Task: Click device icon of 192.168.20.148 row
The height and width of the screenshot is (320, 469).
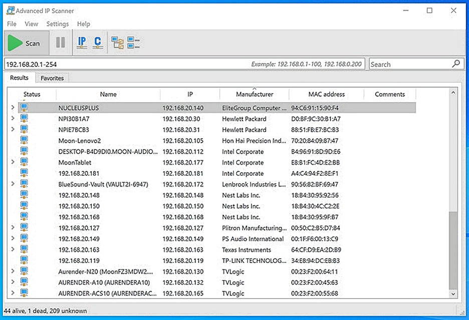Action: pyautogui.click(x=24, y=195)
